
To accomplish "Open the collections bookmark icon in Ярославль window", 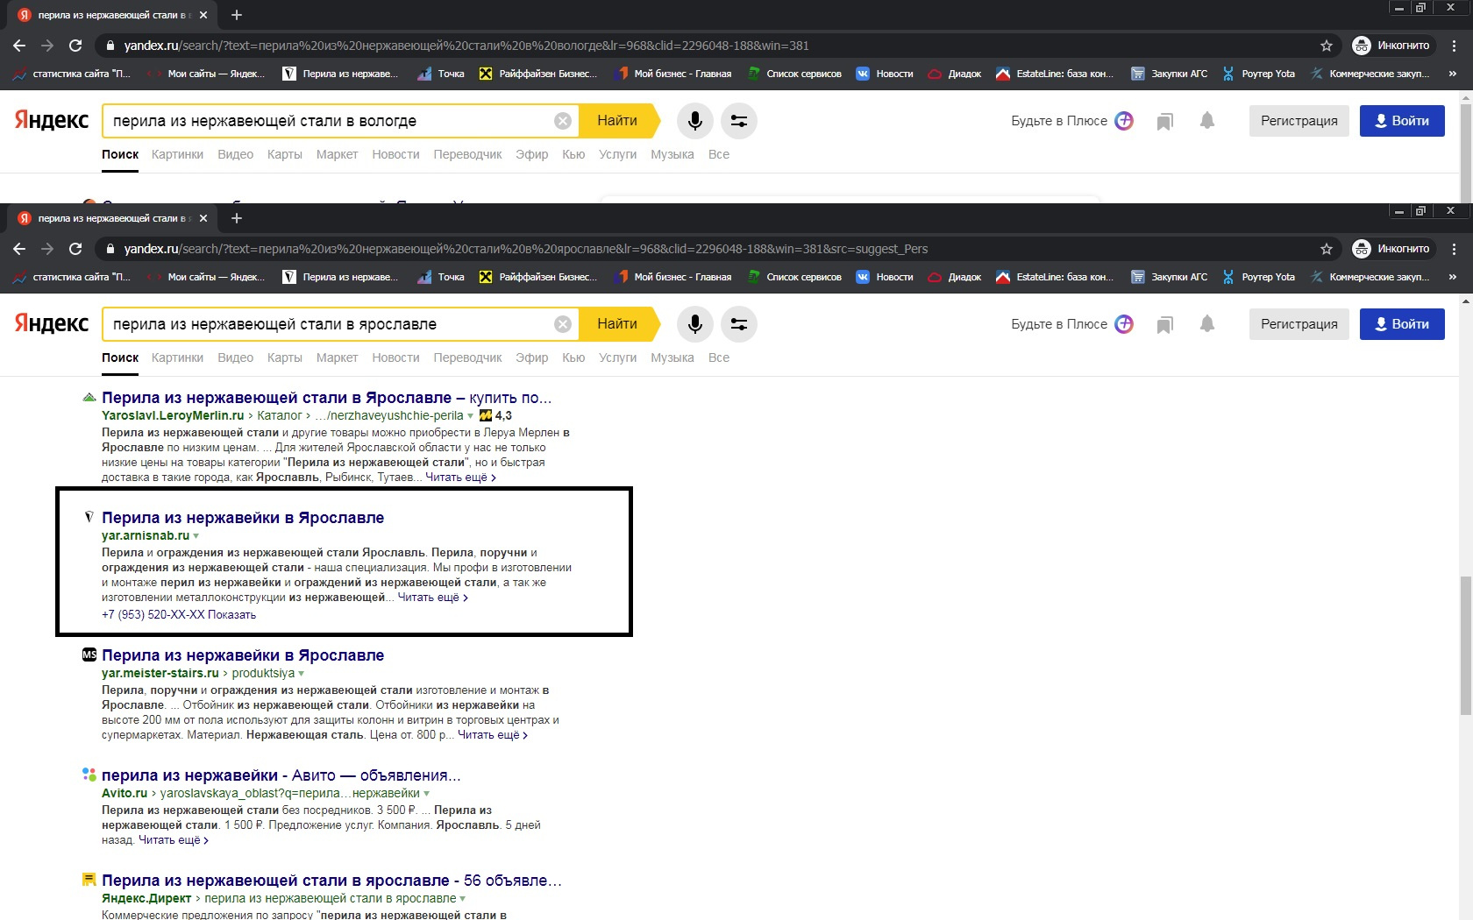I will 1164,325.
